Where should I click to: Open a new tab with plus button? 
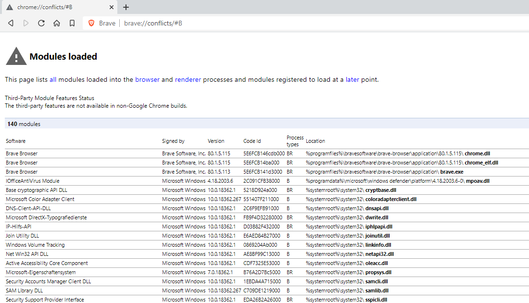coord(126,7)
